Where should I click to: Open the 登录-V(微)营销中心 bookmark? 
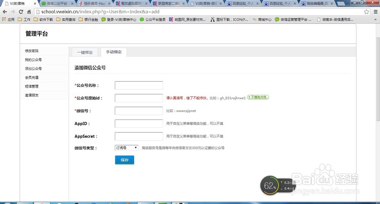point(119,19)
